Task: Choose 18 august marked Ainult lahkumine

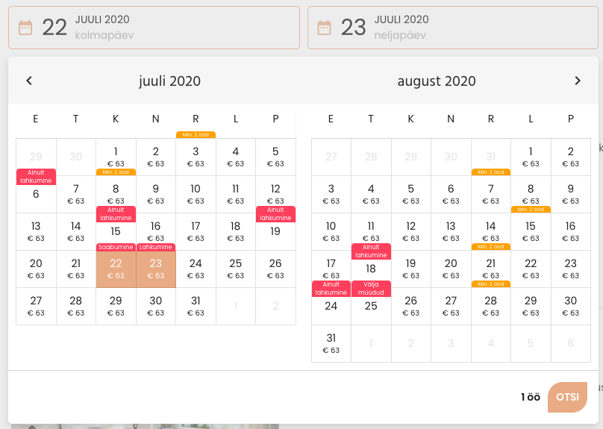Action: click(x=371, y=269)
